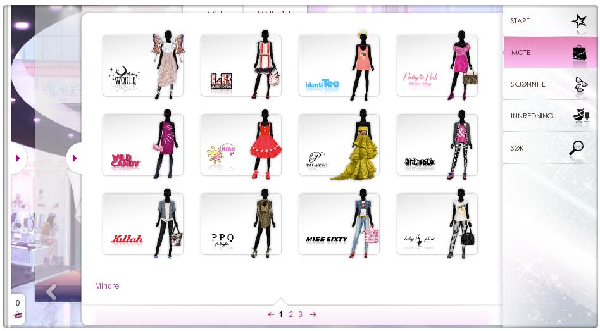Select the START menu label
The image size is (600, 331).
tap(520, 21)
